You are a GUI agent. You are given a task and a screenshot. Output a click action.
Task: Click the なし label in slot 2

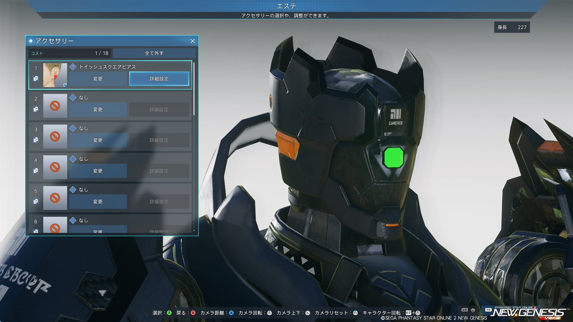(x=84, y=98)
